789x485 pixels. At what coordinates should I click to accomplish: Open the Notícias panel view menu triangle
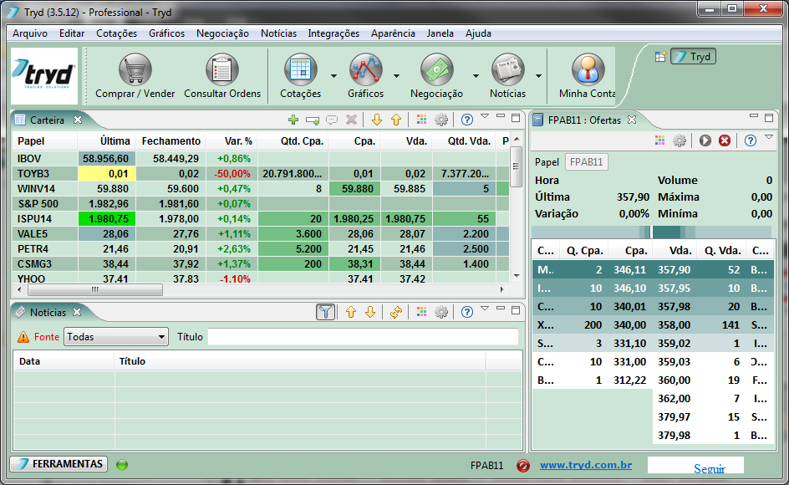(485, 309)
